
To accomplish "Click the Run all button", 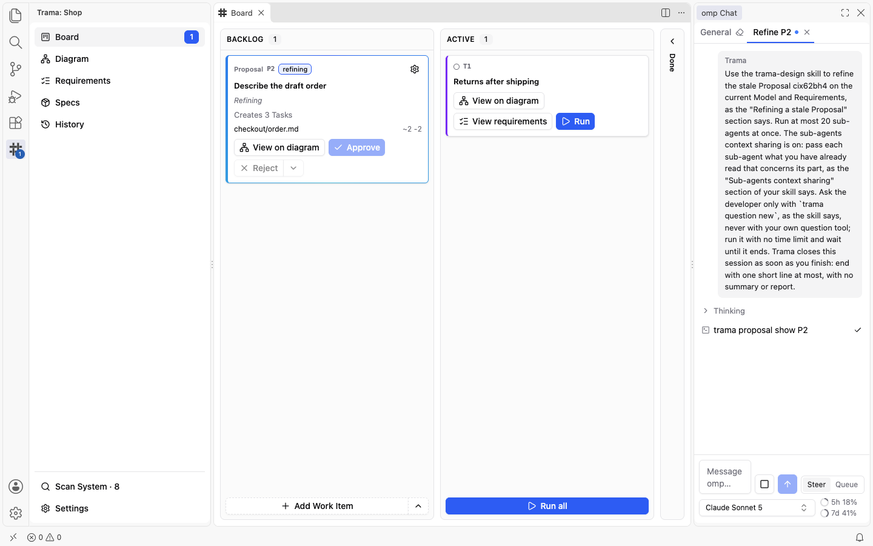I will pyautogui.click(x=547, y=506).
